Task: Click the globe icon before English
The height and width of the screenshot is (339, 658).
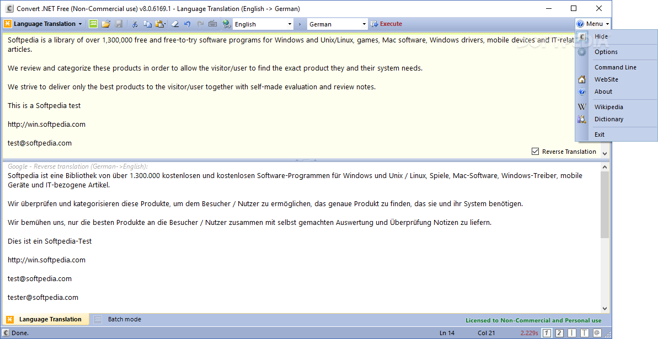Action: pos(227,24)
